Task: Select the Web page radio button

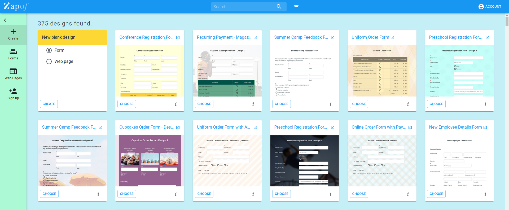Action: 49,62
